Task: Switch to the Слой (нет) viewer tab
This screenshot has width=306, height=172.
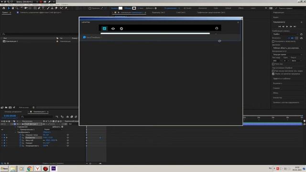Action: (x=181, y=12)
